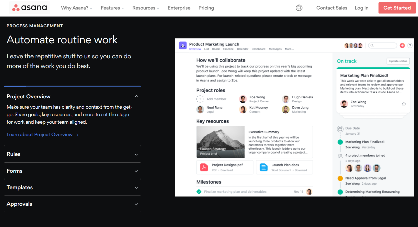Open the language globe selector
418x227 pixels.
299,8
